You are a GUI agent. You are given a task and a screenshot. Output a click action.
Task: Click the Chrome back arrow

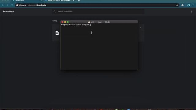tap(3, 5)
